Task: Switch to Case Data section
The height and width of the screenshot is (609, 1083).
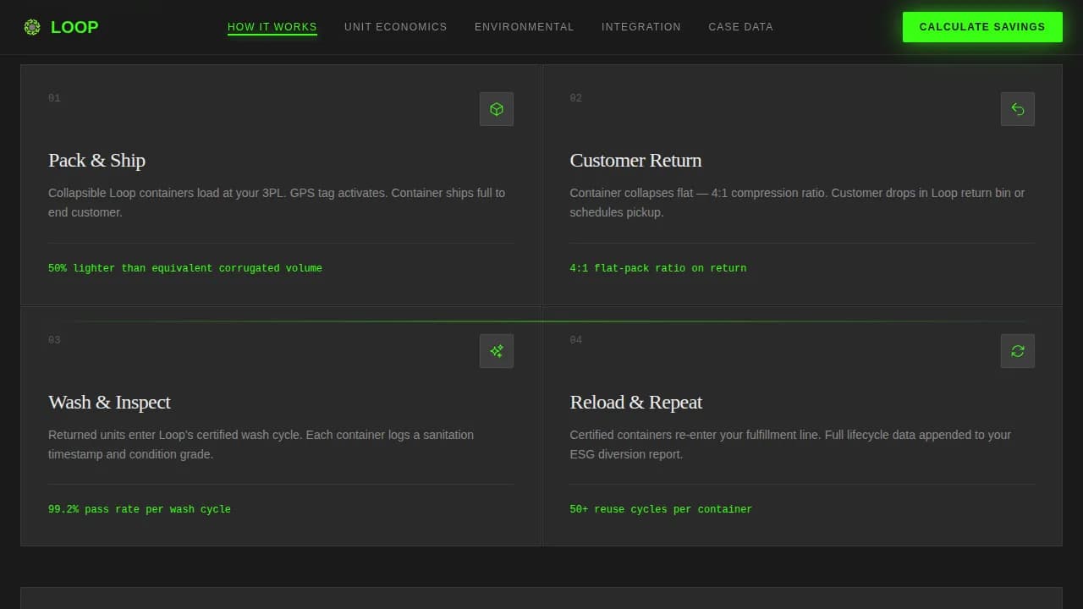Action: click(x=740, y=27)
